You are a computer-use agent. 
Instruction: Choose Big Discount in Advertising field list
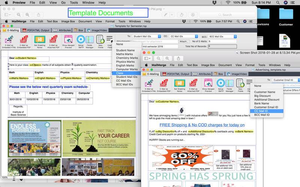coord(262,96)
